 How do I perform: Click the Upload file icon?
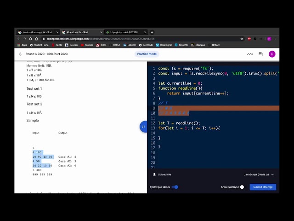pos(154,174)
